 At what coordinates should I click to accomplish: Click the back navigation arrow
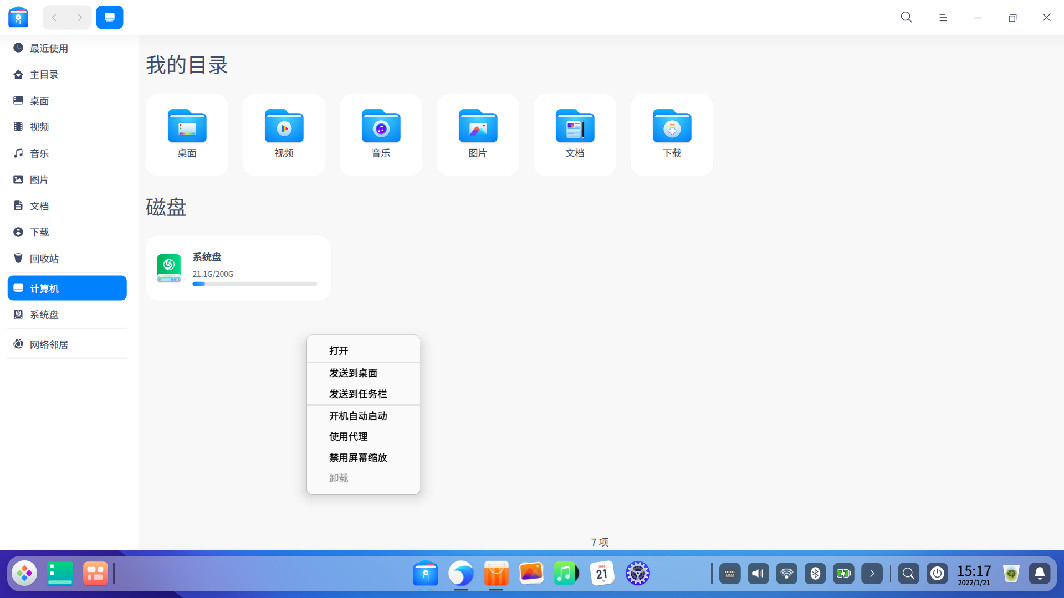[54, 17]
